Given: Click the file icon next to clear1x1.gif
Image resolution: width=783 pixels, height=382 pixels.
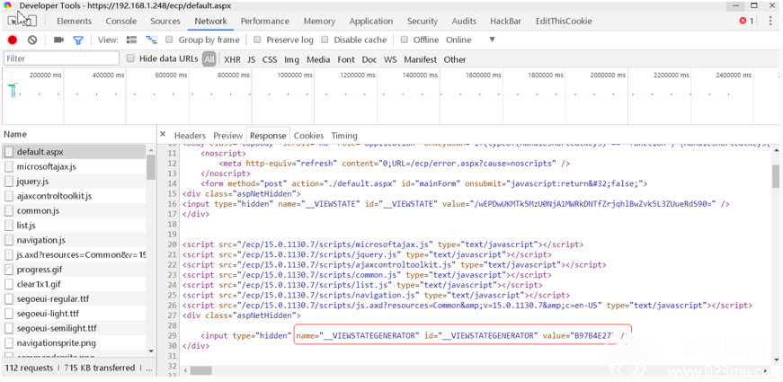Looking at the screenshot, I should 9,284.
